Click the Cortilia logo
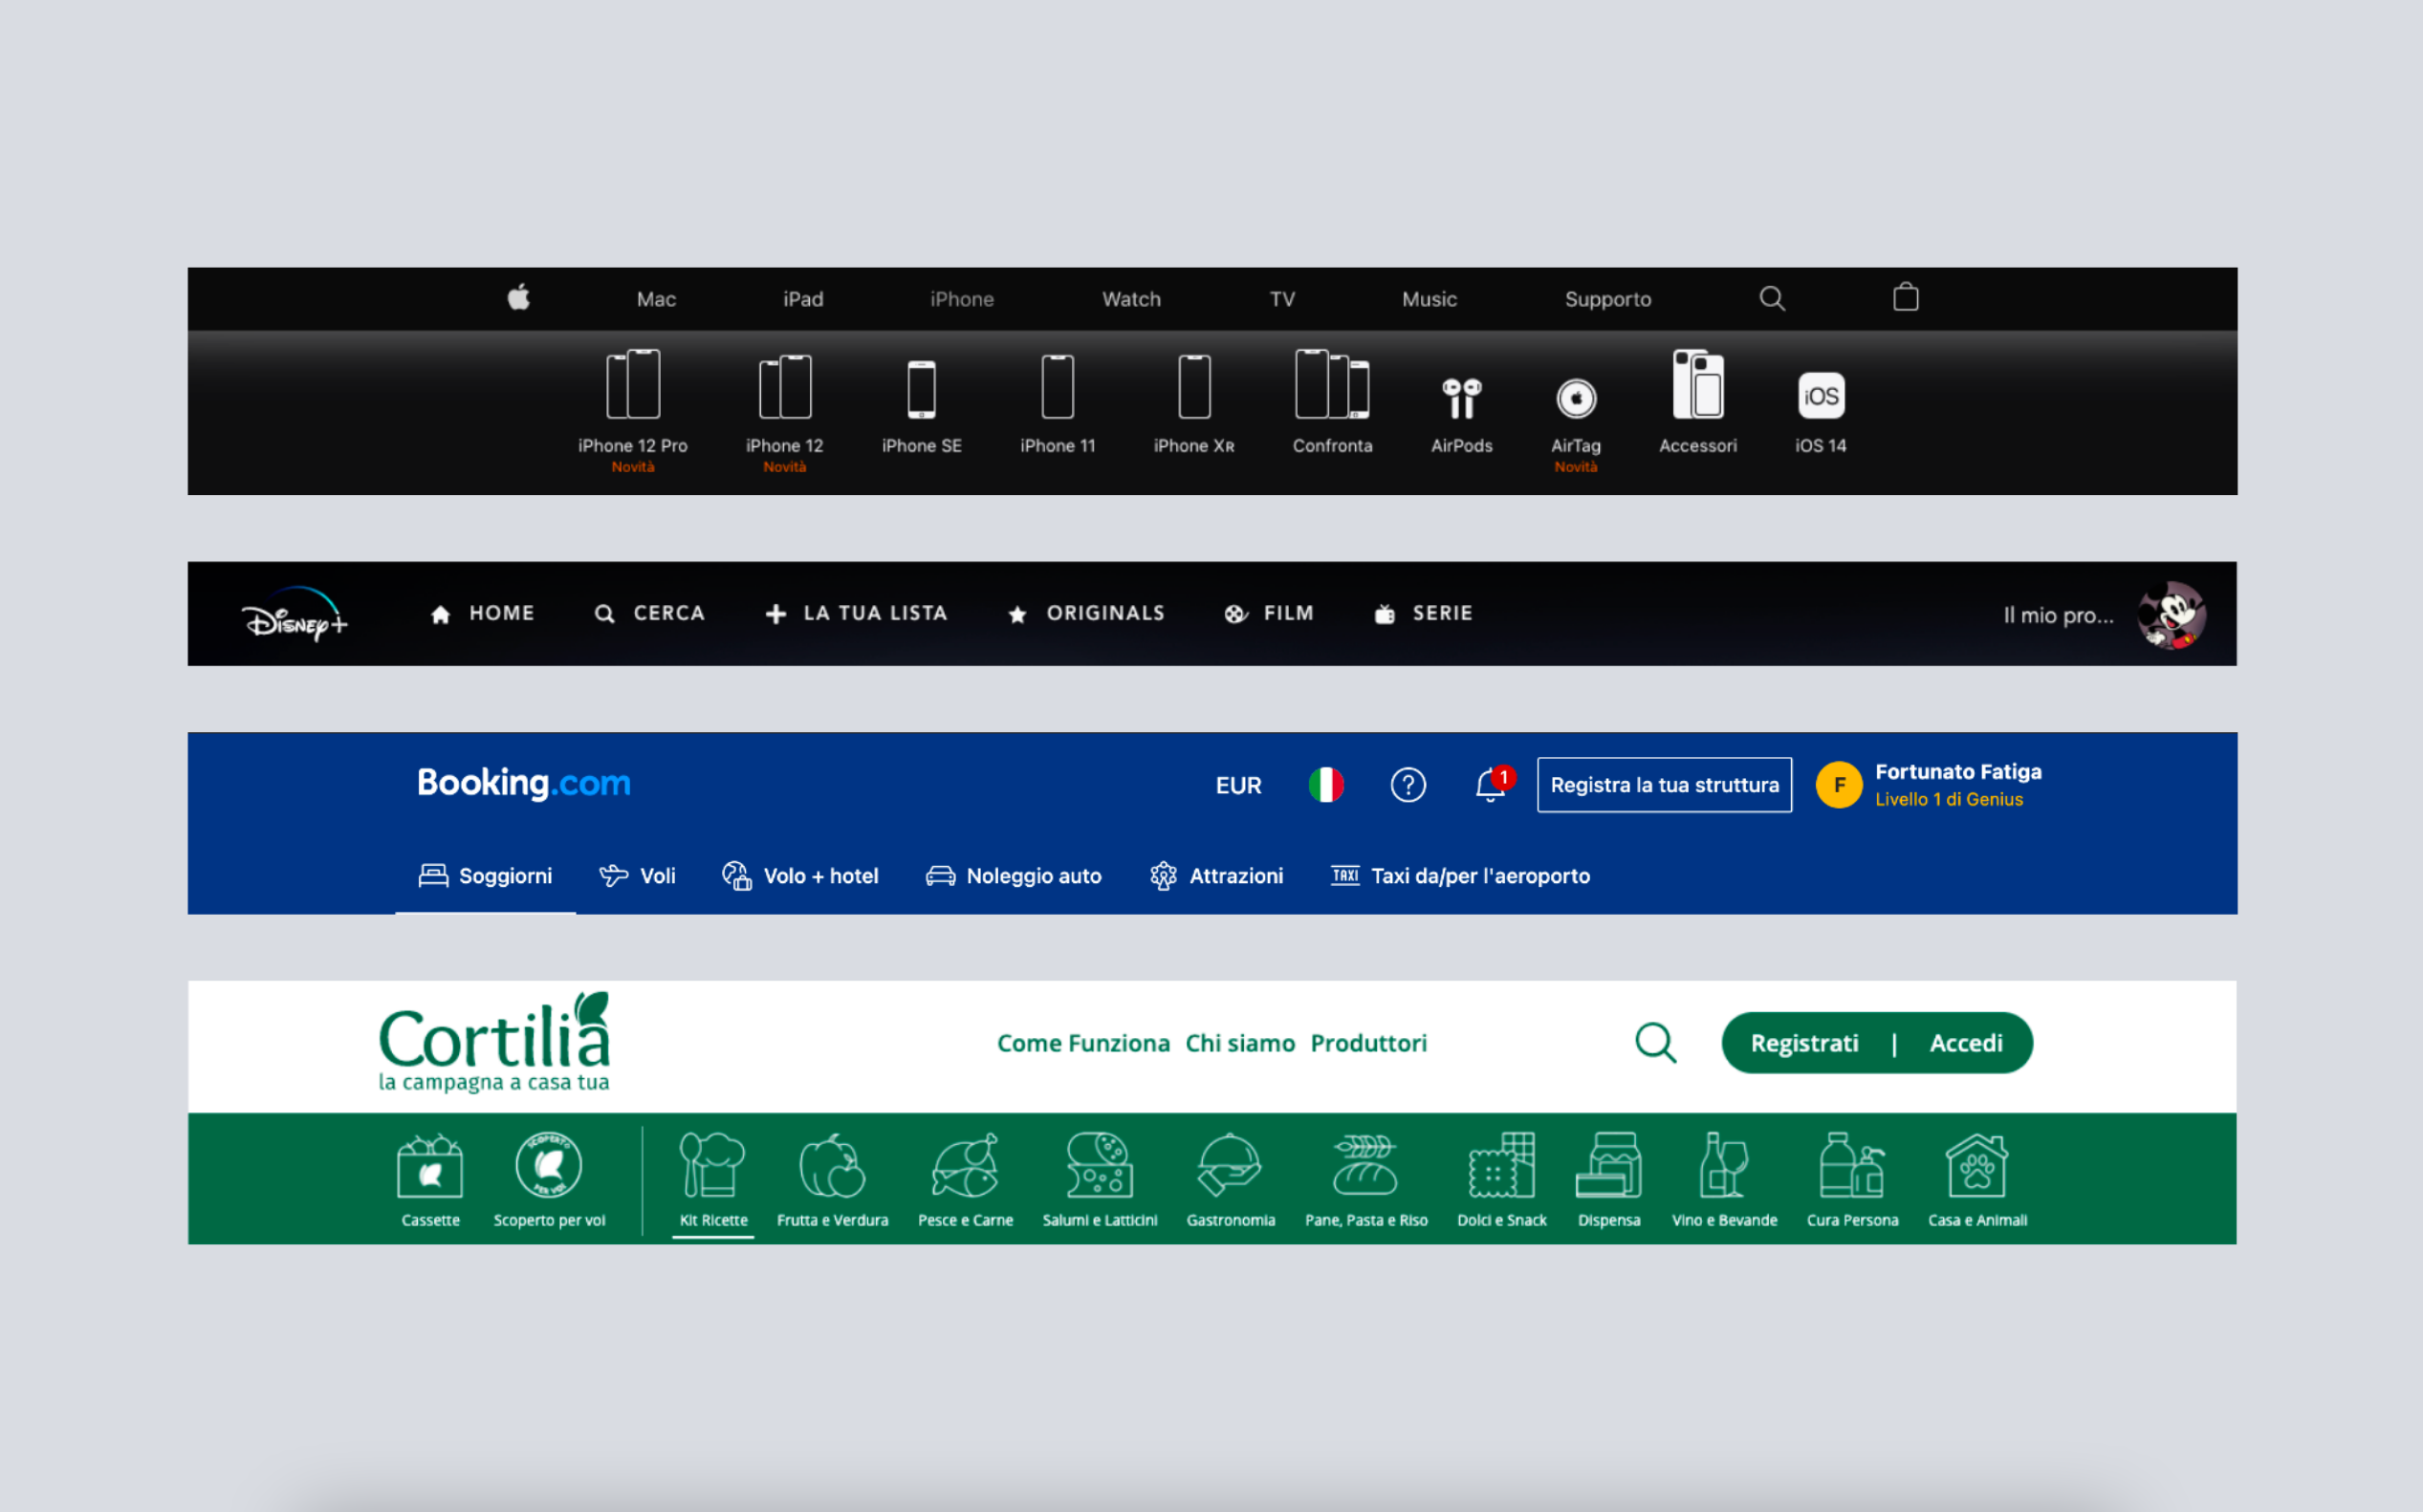Screen dimensions: 2423x1512 (494, 1042)
